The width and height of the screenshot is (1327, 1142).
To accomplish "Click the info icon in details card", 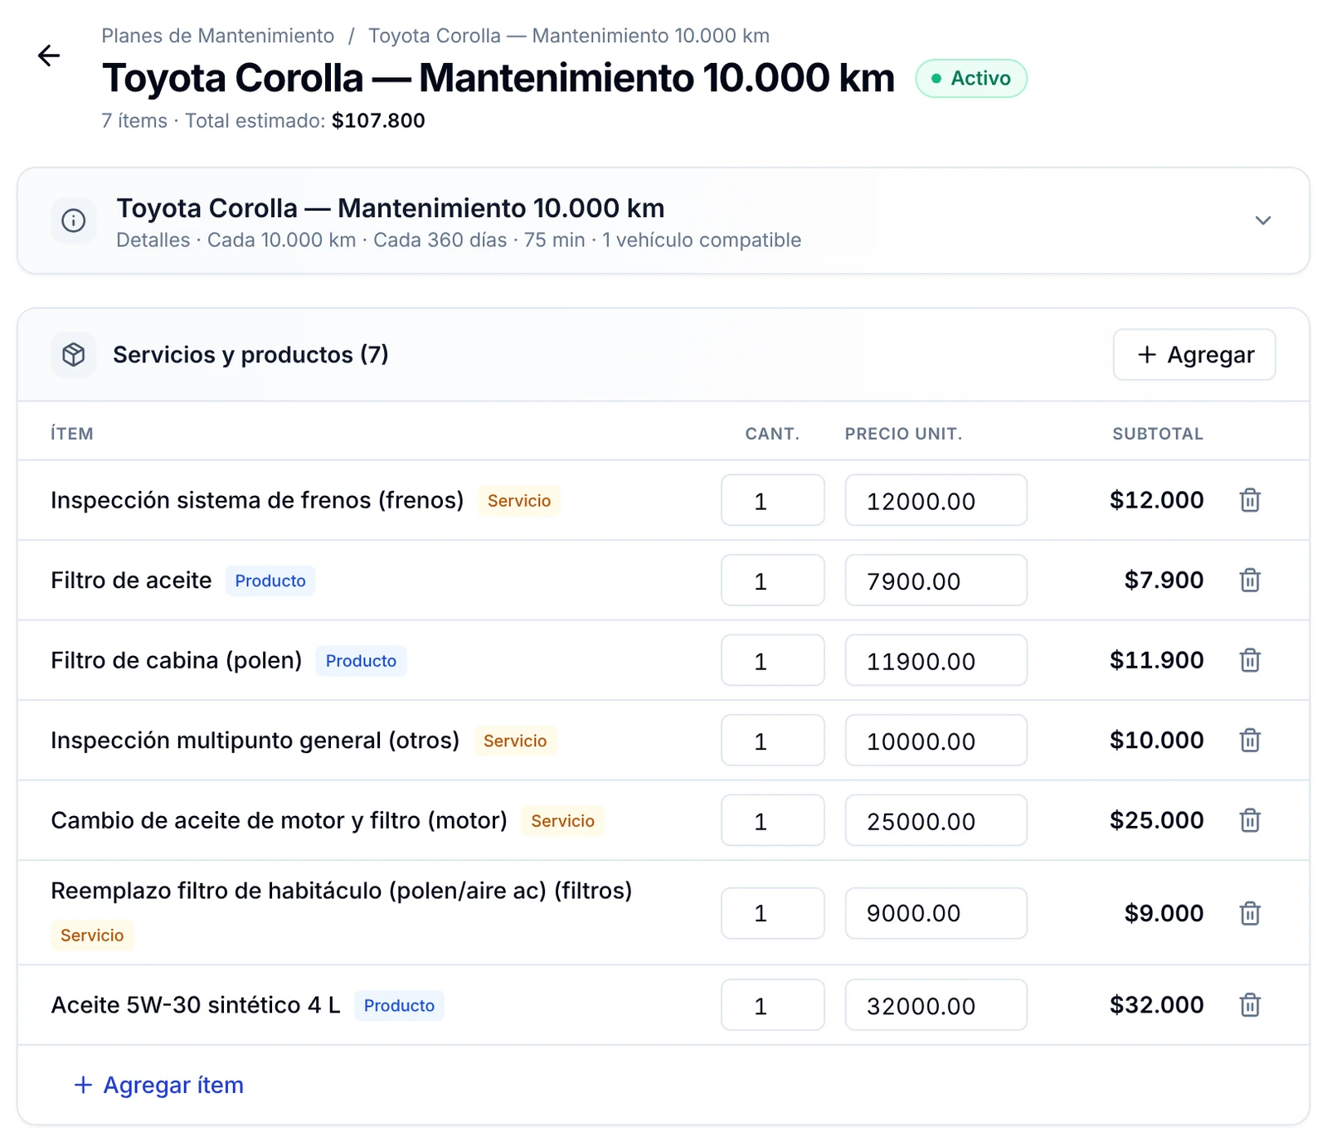I will point(74,221).
